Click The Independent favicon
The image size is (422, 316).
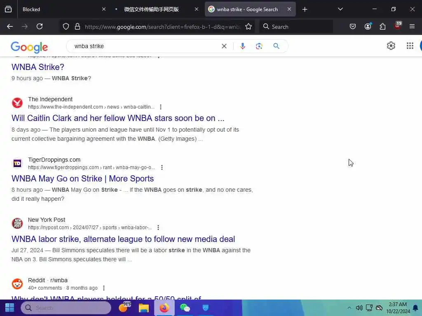(17, 103)
